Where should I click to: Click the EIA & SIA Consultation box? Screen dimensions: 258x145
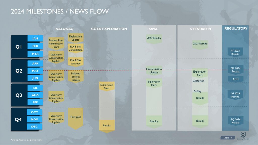click(75, 48)
